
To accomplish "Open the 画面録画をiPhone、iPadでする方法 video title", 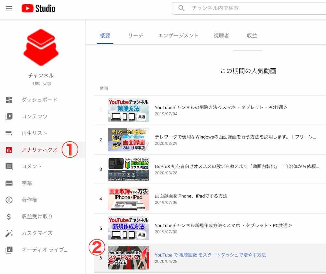I will tap(191, 196).
